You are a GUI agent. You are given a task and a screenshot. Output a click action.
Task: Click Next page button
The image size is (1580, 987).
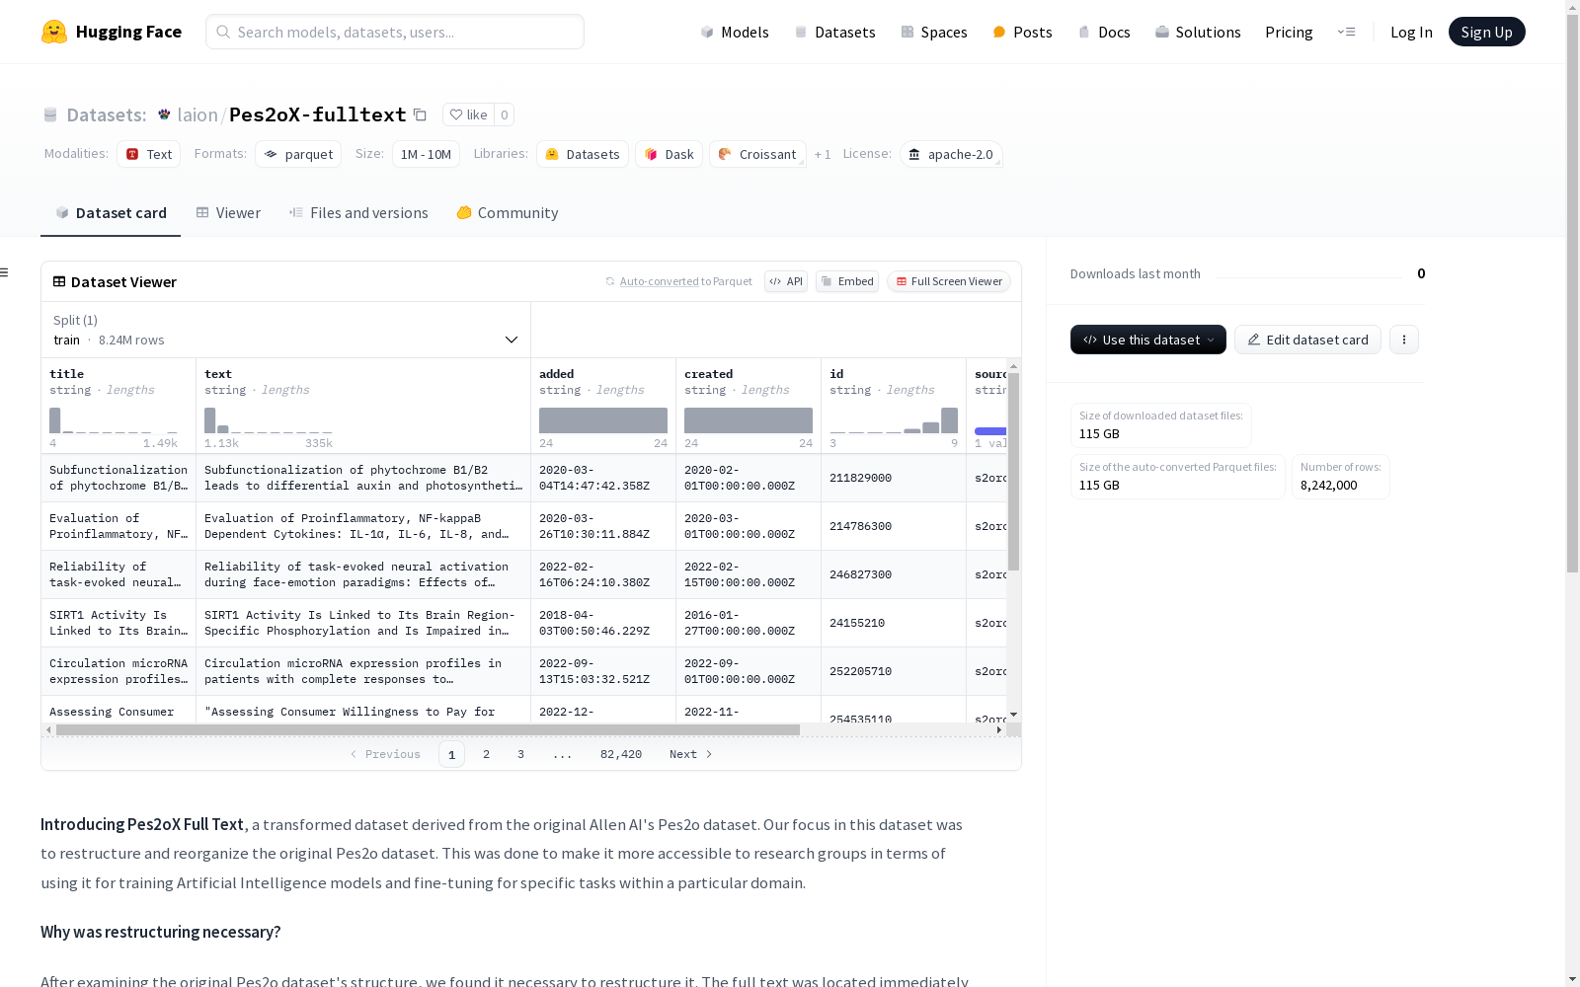pos(691,754)
